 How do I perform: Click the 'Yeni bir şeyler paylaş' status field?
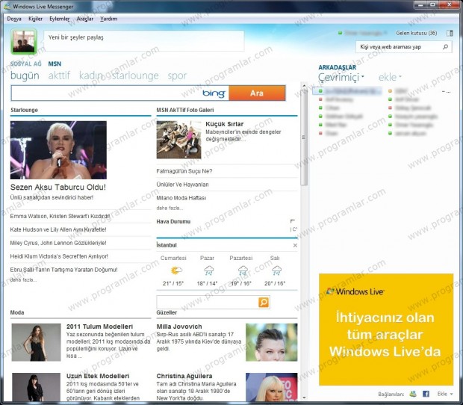click(x=144, y=40)
